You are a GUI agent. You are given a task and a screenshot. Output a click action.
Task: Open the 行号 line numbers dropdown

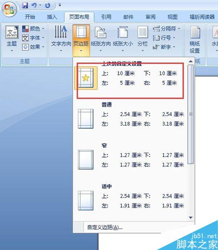(164, 38)
